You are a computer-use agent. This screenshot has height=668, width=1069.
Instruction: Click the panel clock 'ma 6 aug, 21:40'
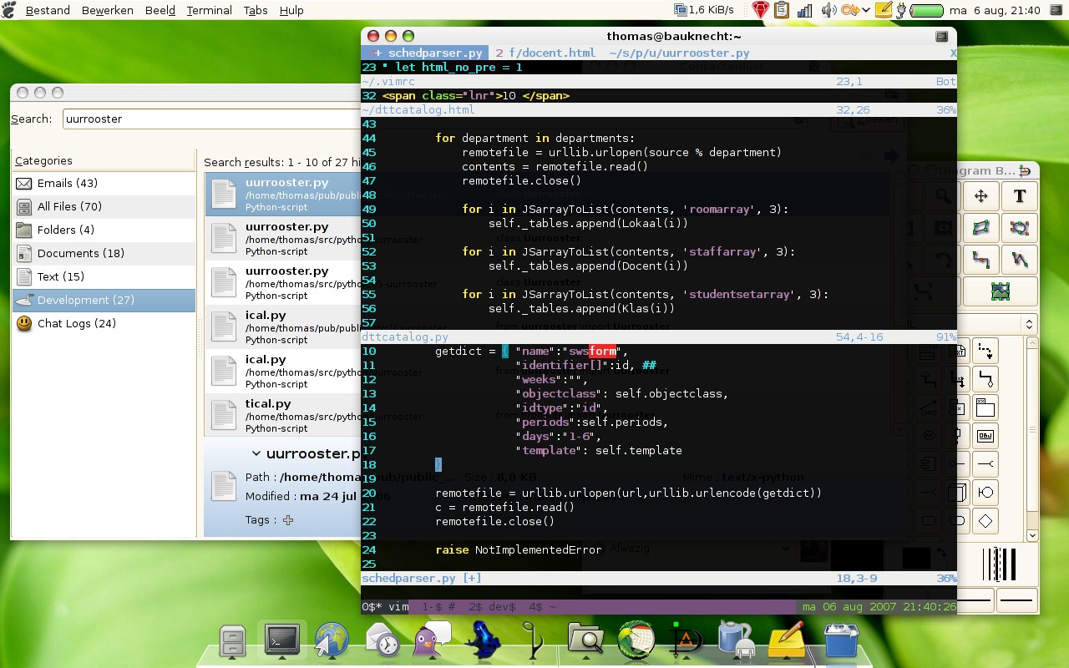click(995, 10)
